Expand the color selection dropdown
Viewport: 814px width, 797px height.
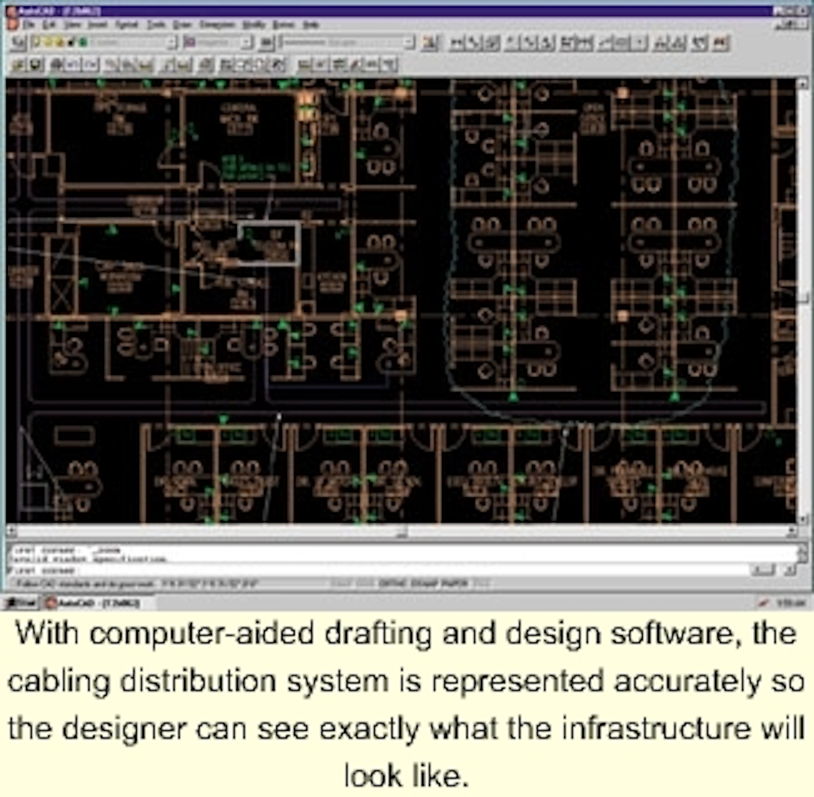click(x=247, y=42)
